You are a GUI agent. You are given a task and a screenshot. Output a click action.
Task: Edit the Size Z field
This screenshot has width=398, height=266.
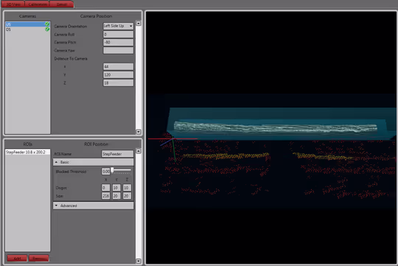127,196
